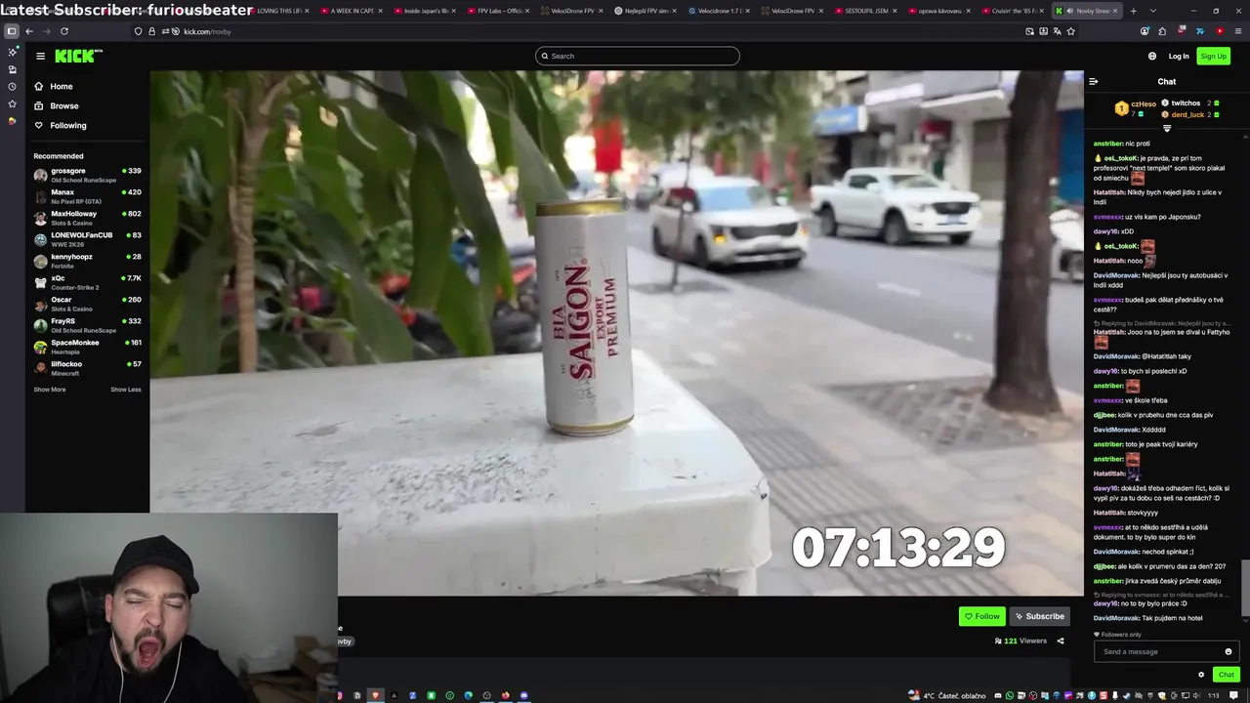1250x703 pixels.
Task: Click the translate page icon in address bar
Action: [1057, 31]
